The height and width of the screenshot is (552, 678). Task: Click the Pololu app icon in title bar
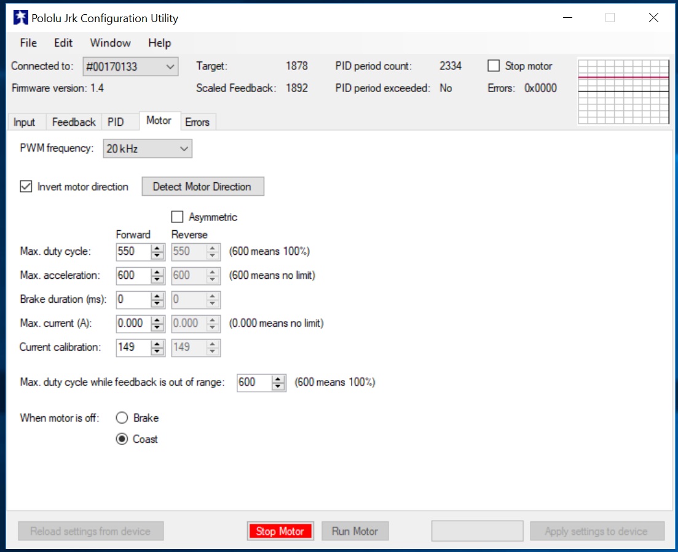pyautogui.click(x=20, y=18)
